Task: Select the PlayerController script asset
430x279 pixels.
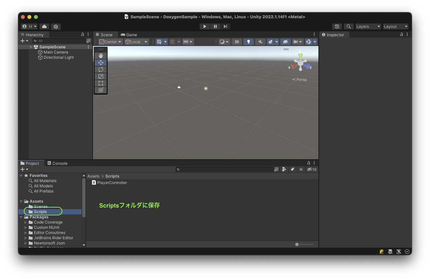Action: [x=109, y=182]
